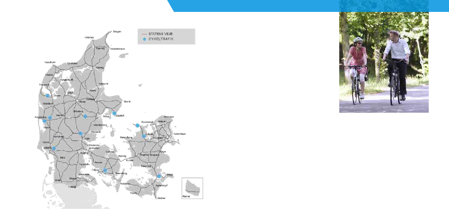Viewport: 449px width, 224px height.
Task: Select the blue marker north of Vejle
Action: click(80, 133)
